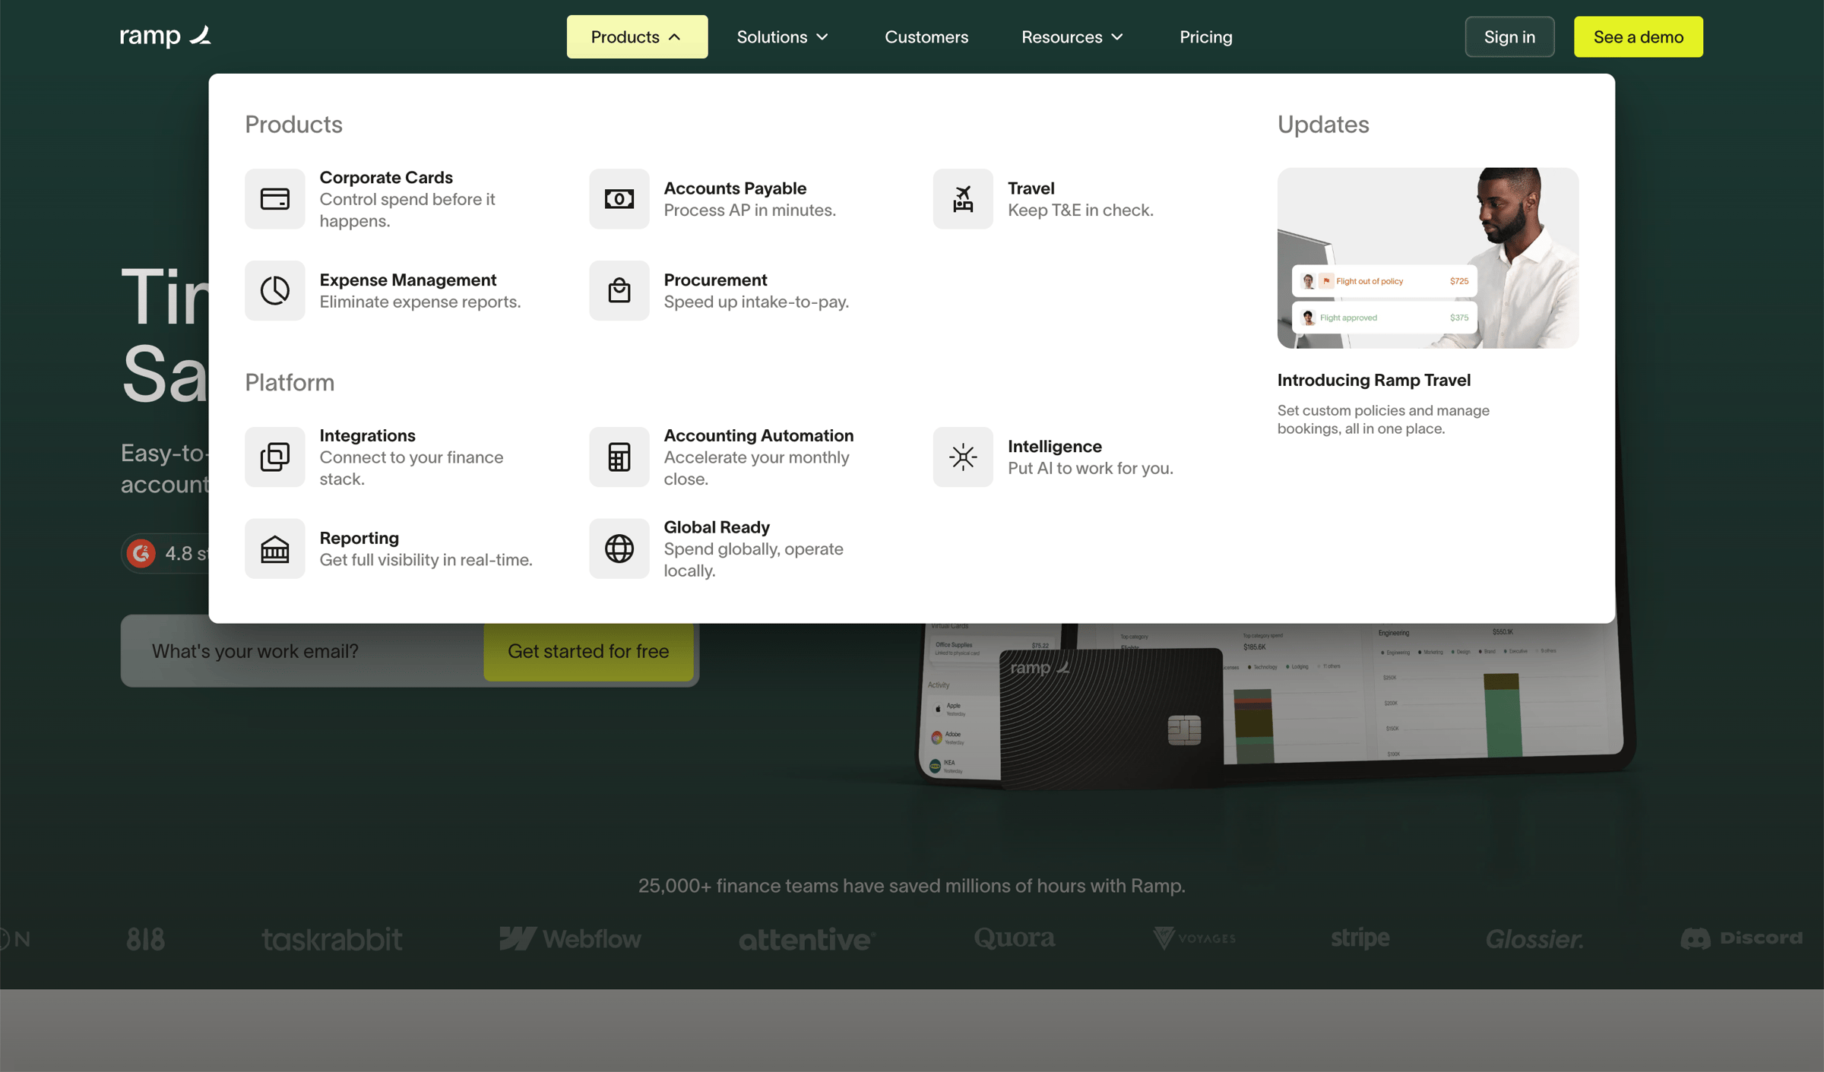Click the Voyages customer logo
The width and height of the screenshot is (1824, 1072).
pos(1194,938)
